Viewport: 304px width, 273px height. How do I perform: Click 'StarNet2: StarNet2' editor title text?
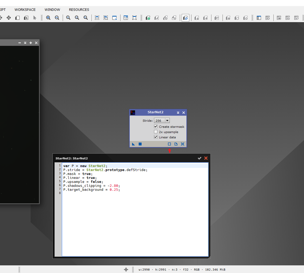(x=72, y=158)
